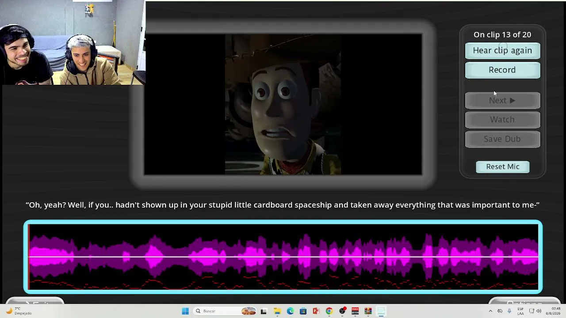This screenshot has height=318, width=566.
Task: Click inside the purple audio waveform
Action: pos(283,257)
